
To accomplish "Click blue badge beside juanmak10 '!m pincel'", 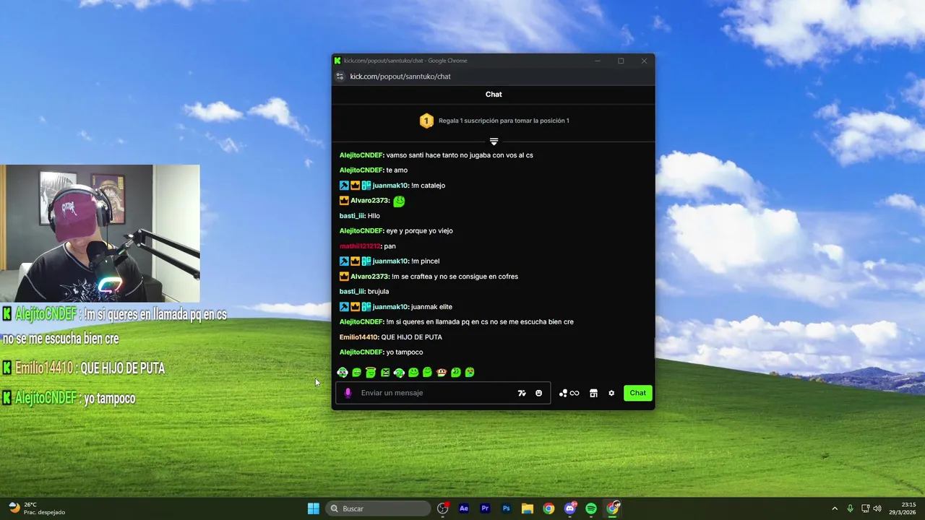I will pos(344,261).
